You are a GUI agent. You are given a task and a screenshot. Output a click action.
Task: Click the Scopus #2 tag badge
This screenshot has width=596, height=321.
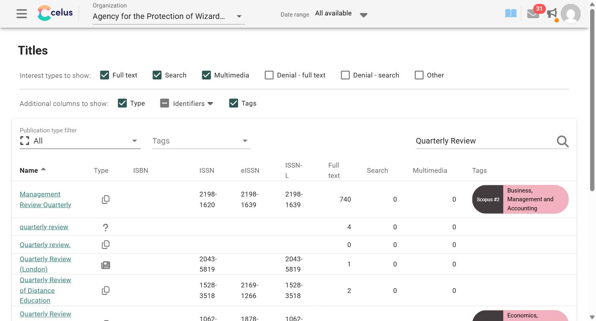point(488,199)
